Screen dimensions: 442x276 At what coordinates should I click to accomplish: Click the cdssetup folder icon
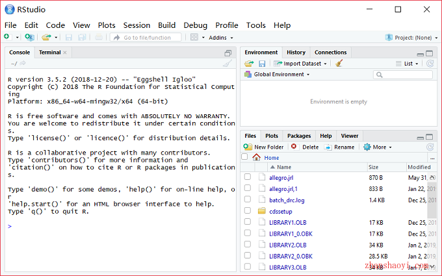[262, 210]
